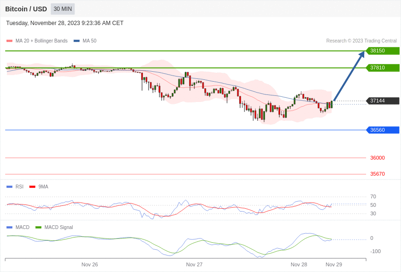Image resolution: width=401 pixels, height=272 pixels.
Task: Click the 36560 pivot price label
Action: (383, 130)
